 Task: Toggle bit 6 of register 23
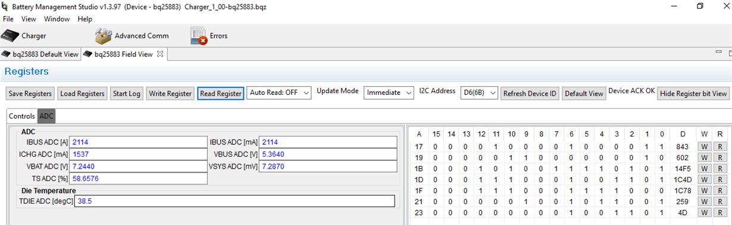point(571,213)
